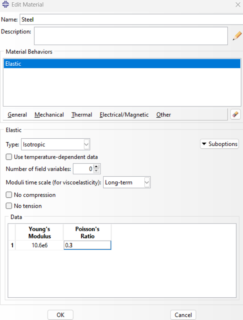This screenshot has height=320, width=243.
Task: Select the Elastic material behavior row
Action: pos(122,64)
